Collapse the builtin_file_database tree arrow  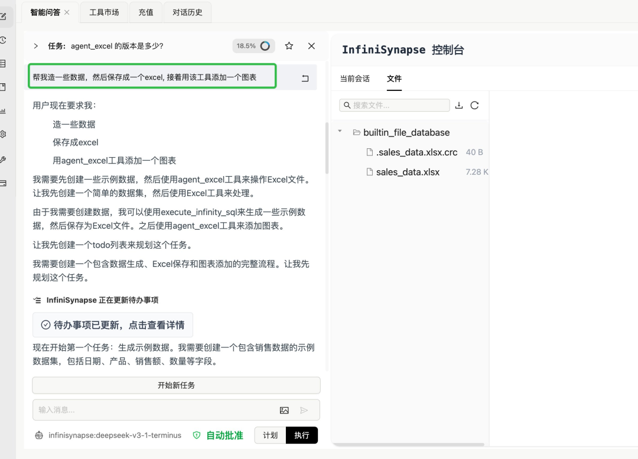pos(340,131)
